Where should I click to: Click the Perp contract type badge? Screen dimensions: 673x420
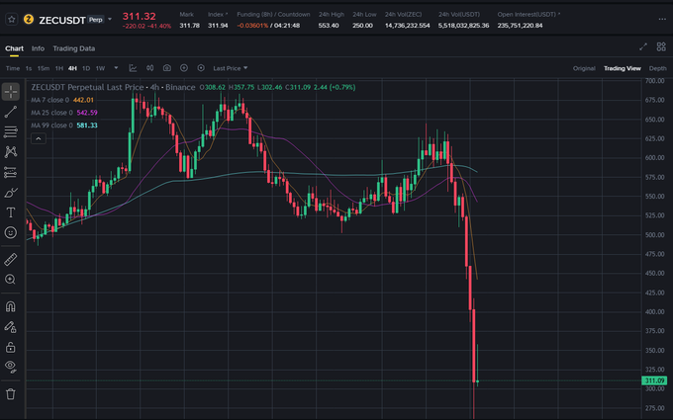click(96, 20)
